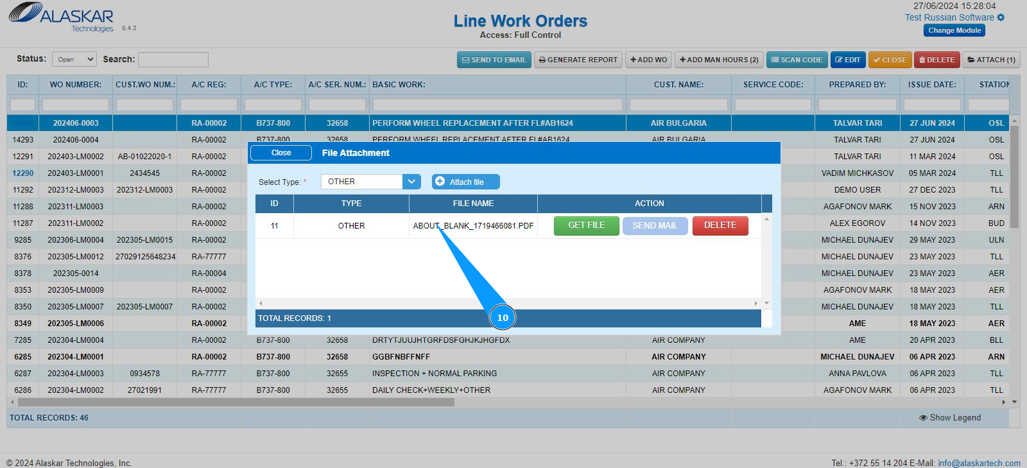Select work order 202403-LM0002
Screen dimensions: 1027x468
click(76, 157)
